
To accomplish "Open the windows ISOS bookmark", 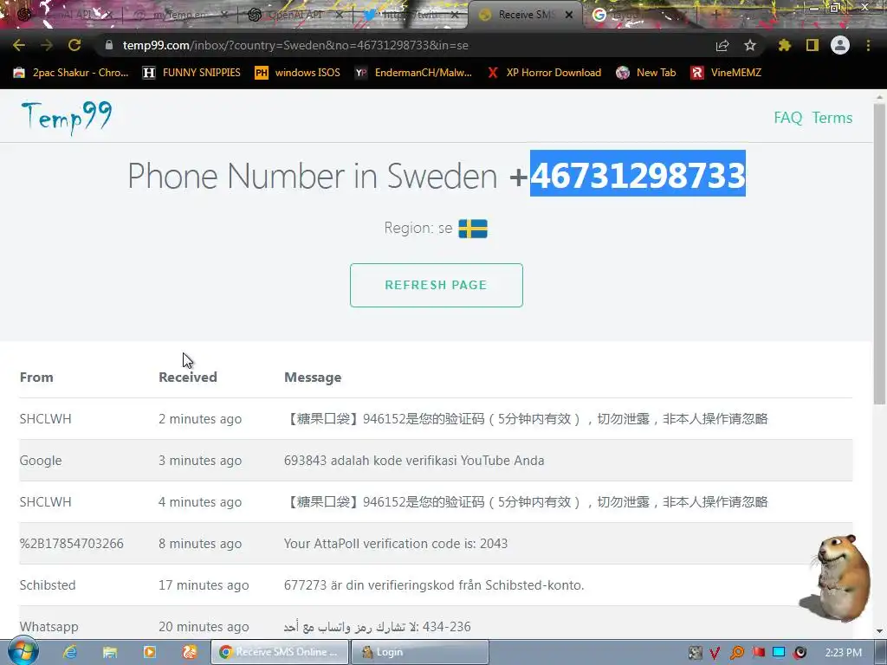I will (298, 73).
